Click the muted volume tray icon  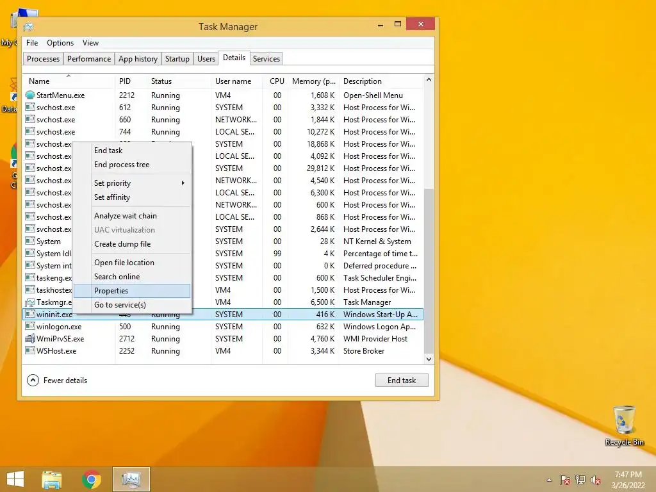pos(596,480)
